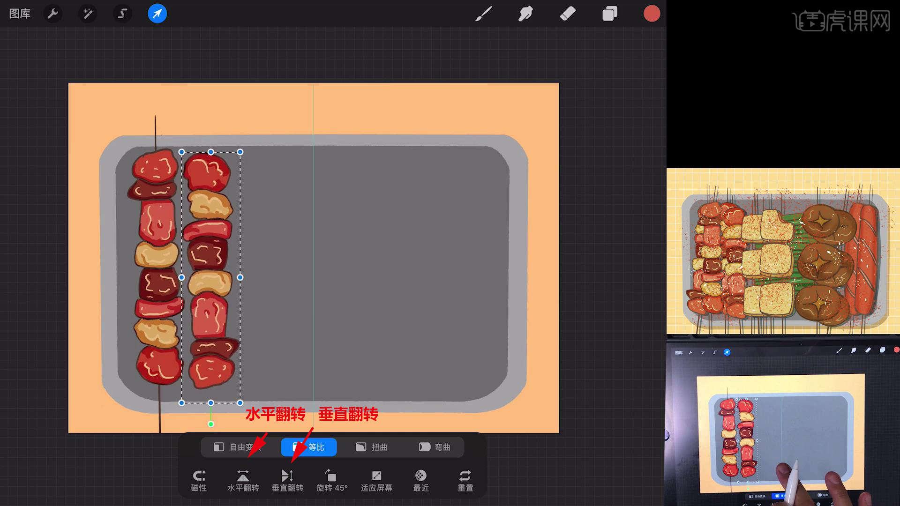This screenshot has width=900, height=506.
Task: Select the Brush tool
Action: pyautogui.click(x=483, y=14)
